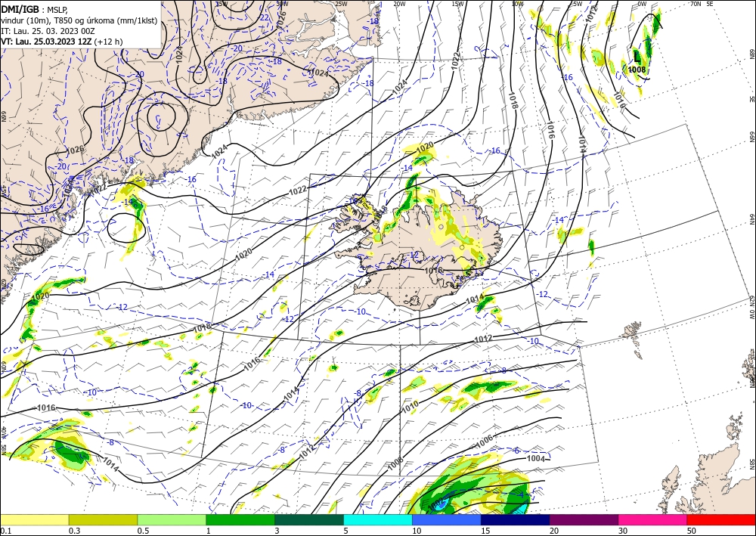Select the dark green 3–5 legend swatch
Image resolution: width=756 pixels, height=536 pixels.
309,519
